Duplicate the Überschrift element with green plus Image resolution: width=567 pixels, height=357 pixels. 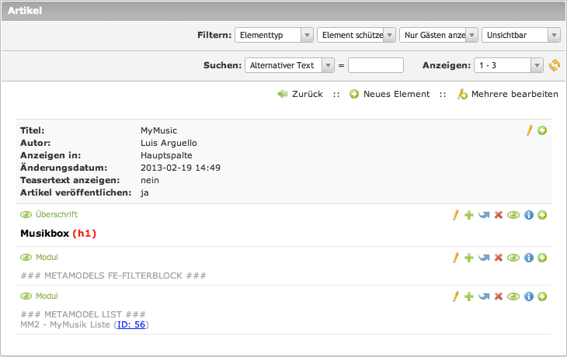point(469,215)
